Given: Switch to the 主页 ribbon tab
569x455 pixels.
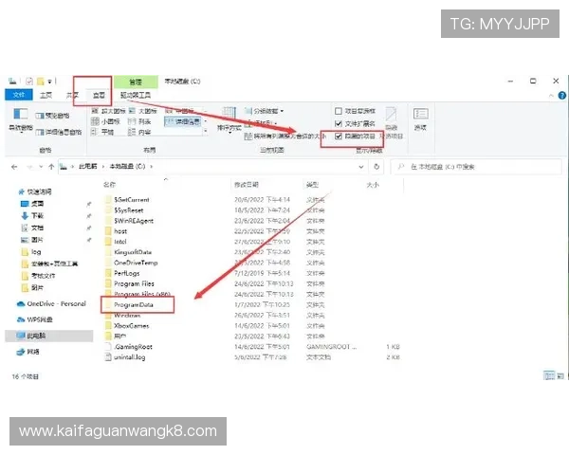Looking at the screenshot, I should pyautogui.click(x=46, y=95).
